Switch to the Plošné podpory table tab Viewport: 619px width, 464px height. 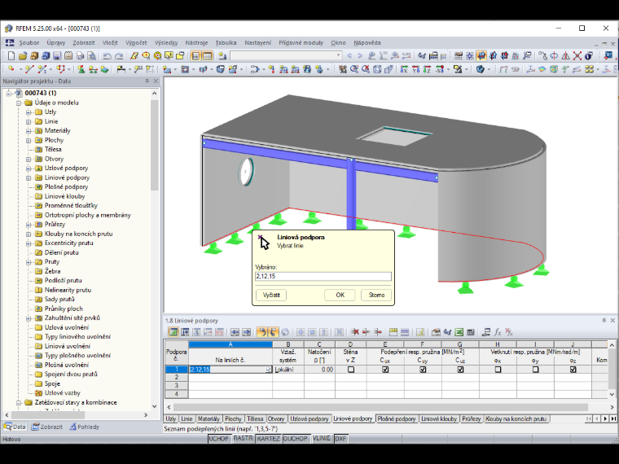point(396,418)
